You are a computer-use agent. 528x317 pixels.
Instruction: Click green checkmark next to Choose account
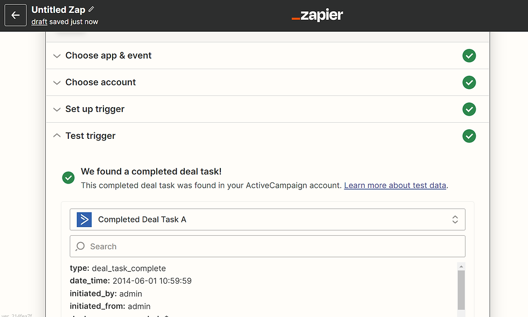469,82
